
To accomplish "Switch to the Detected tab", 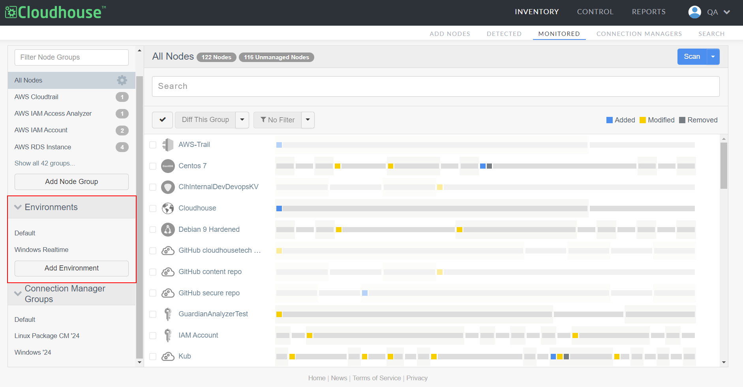I will tap(504, 34).
